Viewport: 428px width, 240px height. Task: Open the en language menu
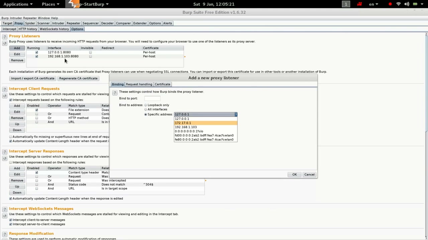coord(373,4)
